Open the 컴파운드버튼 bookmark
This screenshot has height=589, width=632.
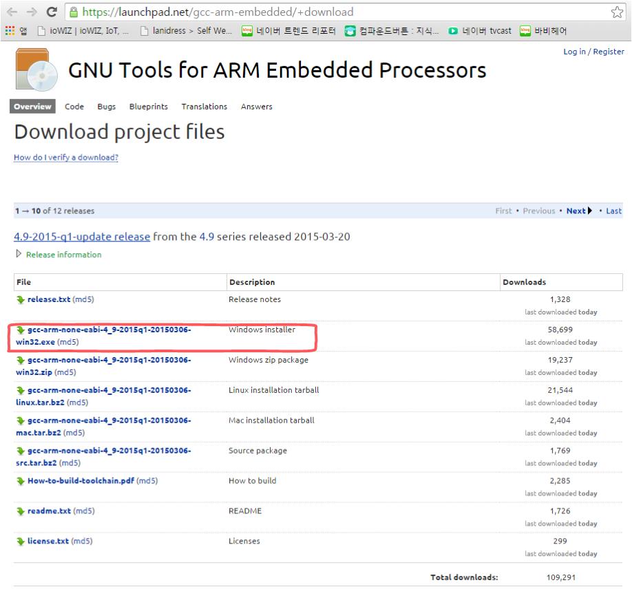point(392,30)
